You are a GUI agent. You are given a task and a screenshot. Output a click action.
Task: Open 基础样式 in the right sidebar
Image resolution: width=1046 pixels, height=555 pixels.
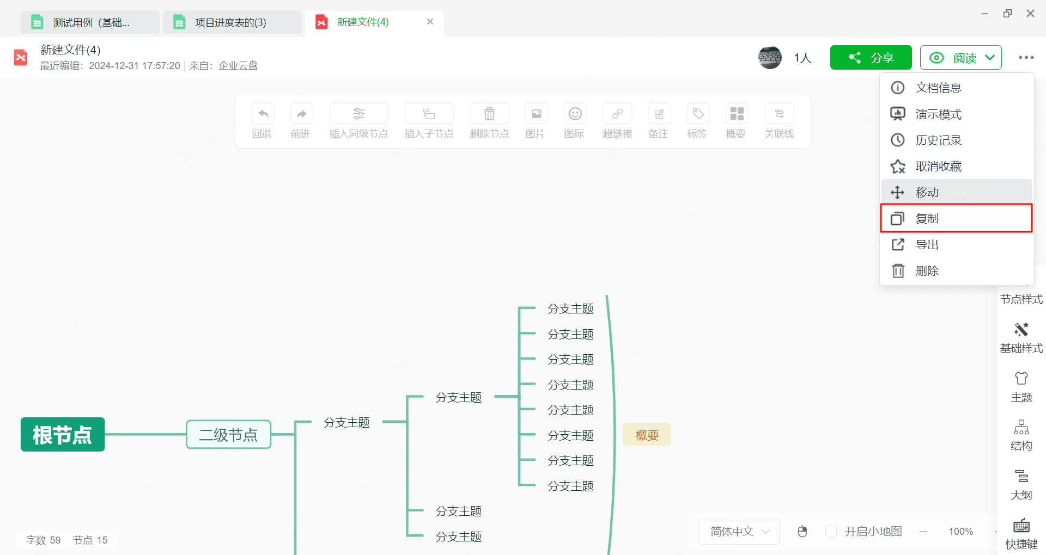1021,338
